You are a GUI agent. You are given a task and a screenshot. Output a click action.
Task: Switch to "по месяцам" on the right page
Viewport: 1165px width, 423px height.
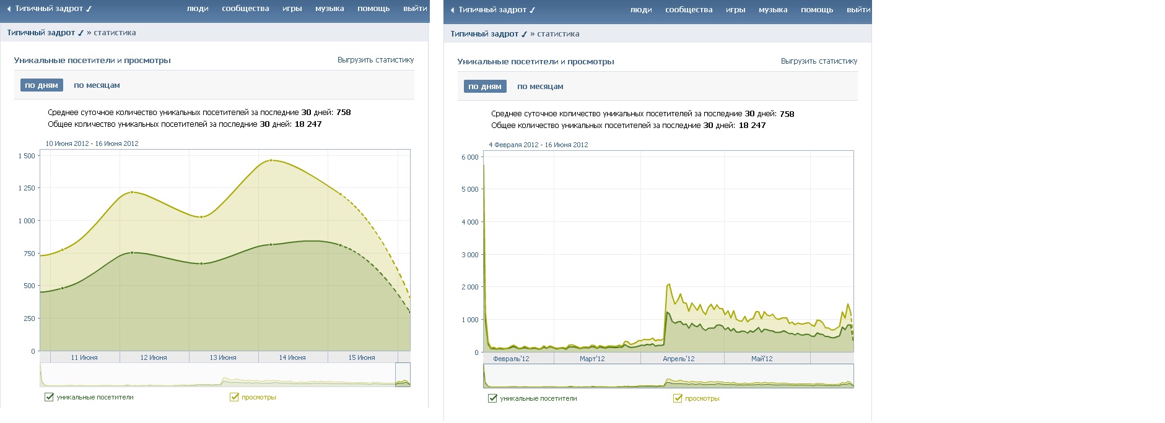[540, 87]
